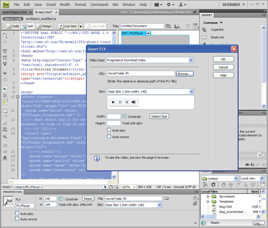Click the Email Link icon in Insert panel
Screen dimensions: 268x228
[204, 37]
